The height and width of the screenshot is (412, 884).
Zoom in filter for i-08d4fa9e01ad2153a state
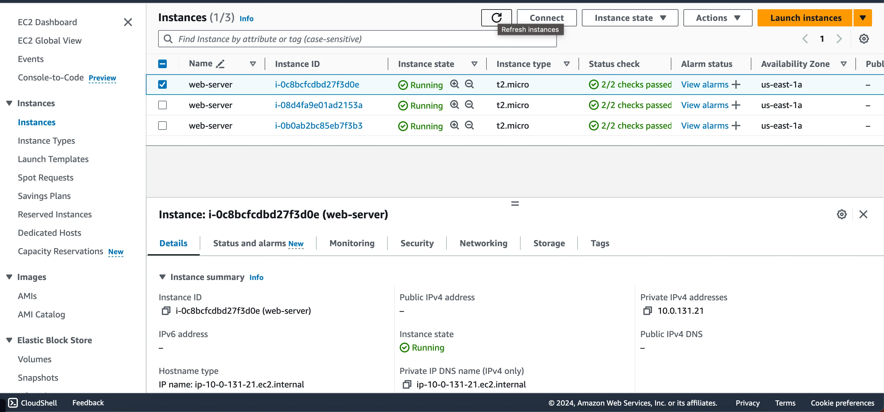(x=454, y=104)
